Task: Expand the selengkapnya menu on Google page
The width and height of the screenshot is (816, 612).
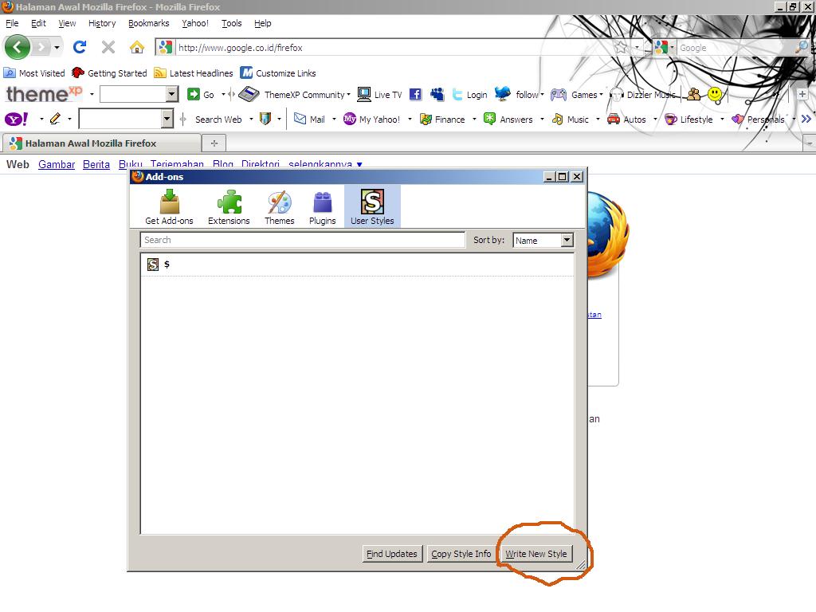Action: [325, 164]
